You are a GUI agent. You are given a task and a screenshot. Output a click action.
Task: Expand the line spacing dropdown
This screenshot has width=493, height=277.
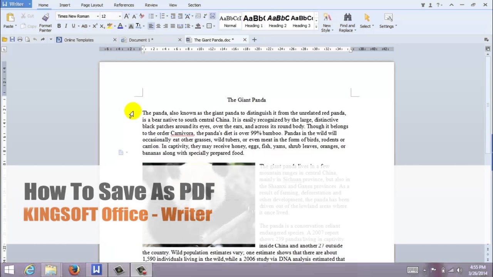tap(193, 26)
